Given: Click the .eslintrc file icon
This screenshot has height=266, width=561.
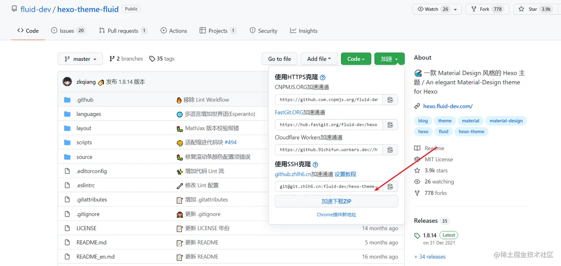Looking at the screenshot, I should click(67, 185).
